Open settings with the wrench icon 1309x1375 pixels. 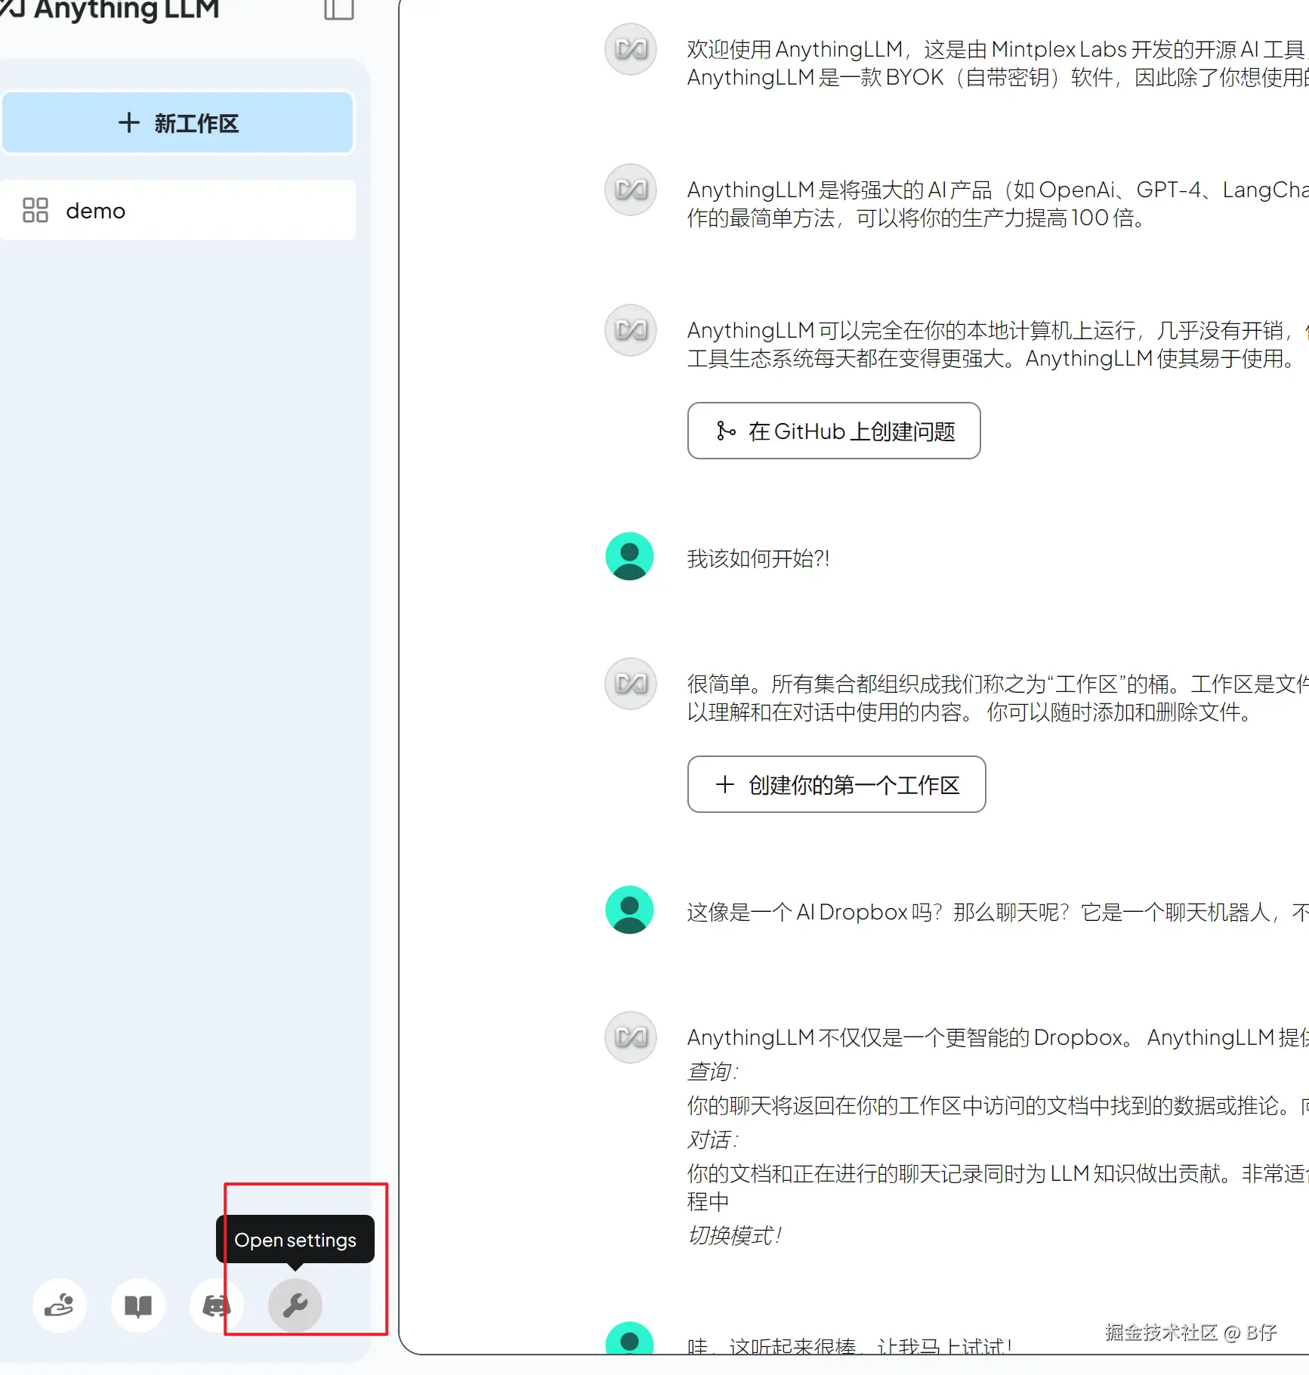[295, 1305]
